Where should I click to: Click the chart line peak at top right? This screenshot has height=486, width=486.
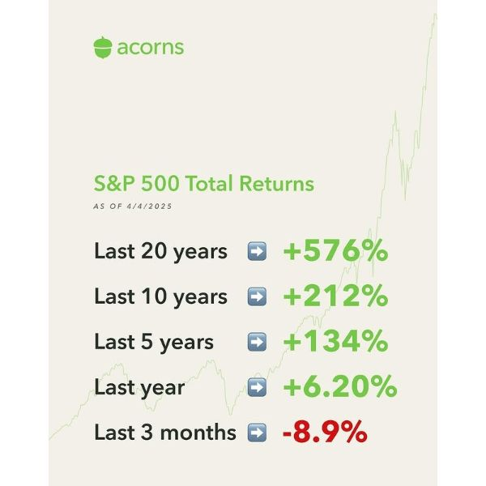[435, 15]
